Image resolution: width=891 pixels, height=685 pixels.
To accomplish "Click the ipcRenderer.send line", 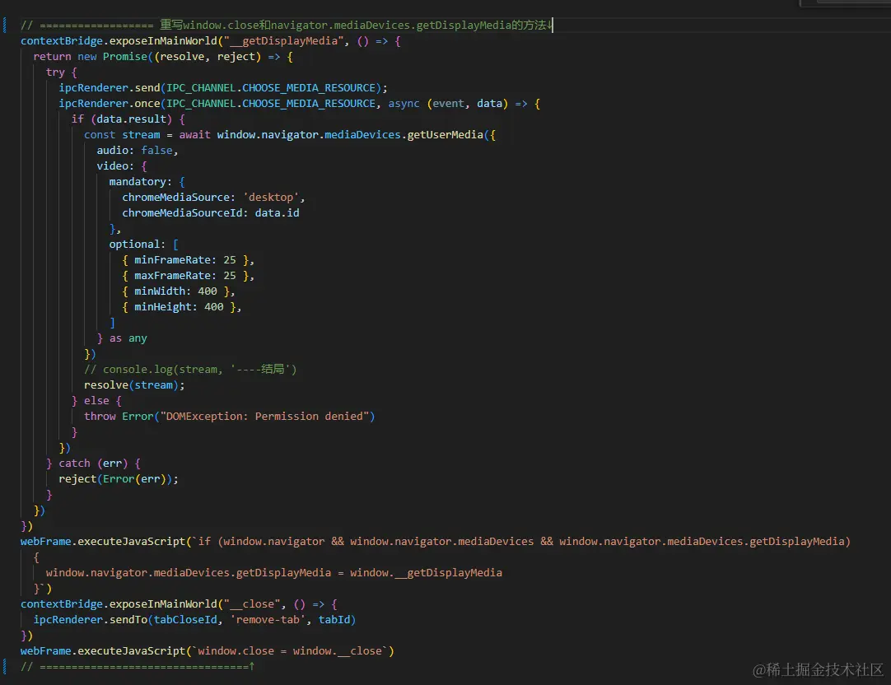I will click(222, 87).
